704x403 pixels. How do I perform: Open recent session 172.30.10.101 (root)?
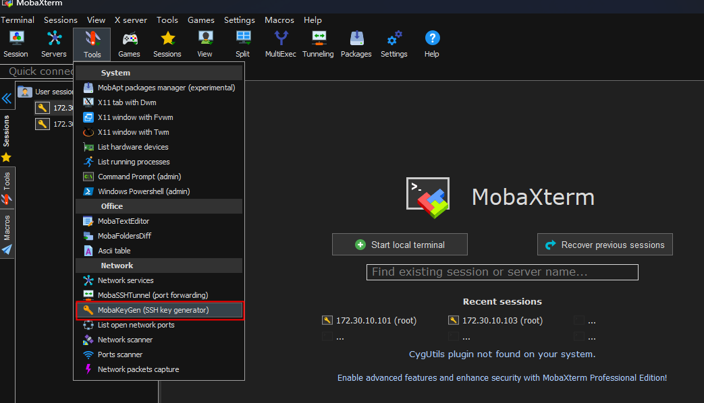369,321
